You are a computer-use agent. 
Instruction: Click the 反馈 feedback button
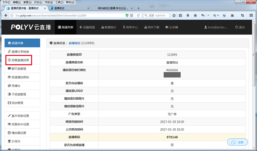(x=237, y=142)
